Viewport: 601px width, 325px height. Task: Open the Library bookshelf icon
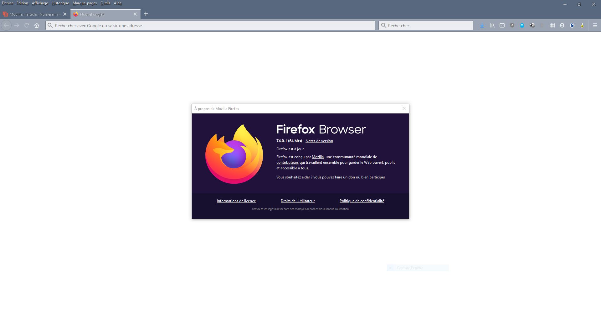[x=492, y=26]
